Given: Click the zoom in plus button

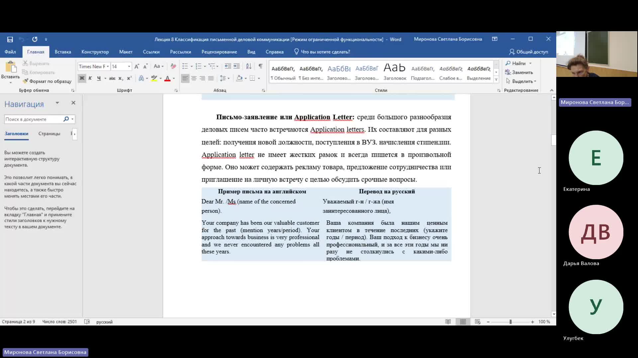Looking at the screenshot, I should coord(532,322).
